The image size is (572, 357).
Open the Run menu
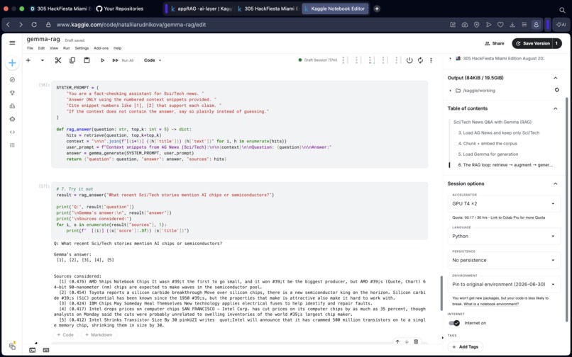click(67, 48)
